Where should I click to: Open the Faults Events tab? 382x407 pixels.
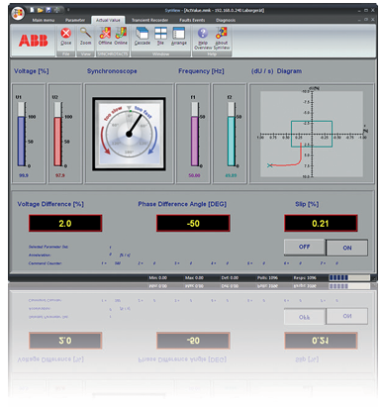(192, 20)
